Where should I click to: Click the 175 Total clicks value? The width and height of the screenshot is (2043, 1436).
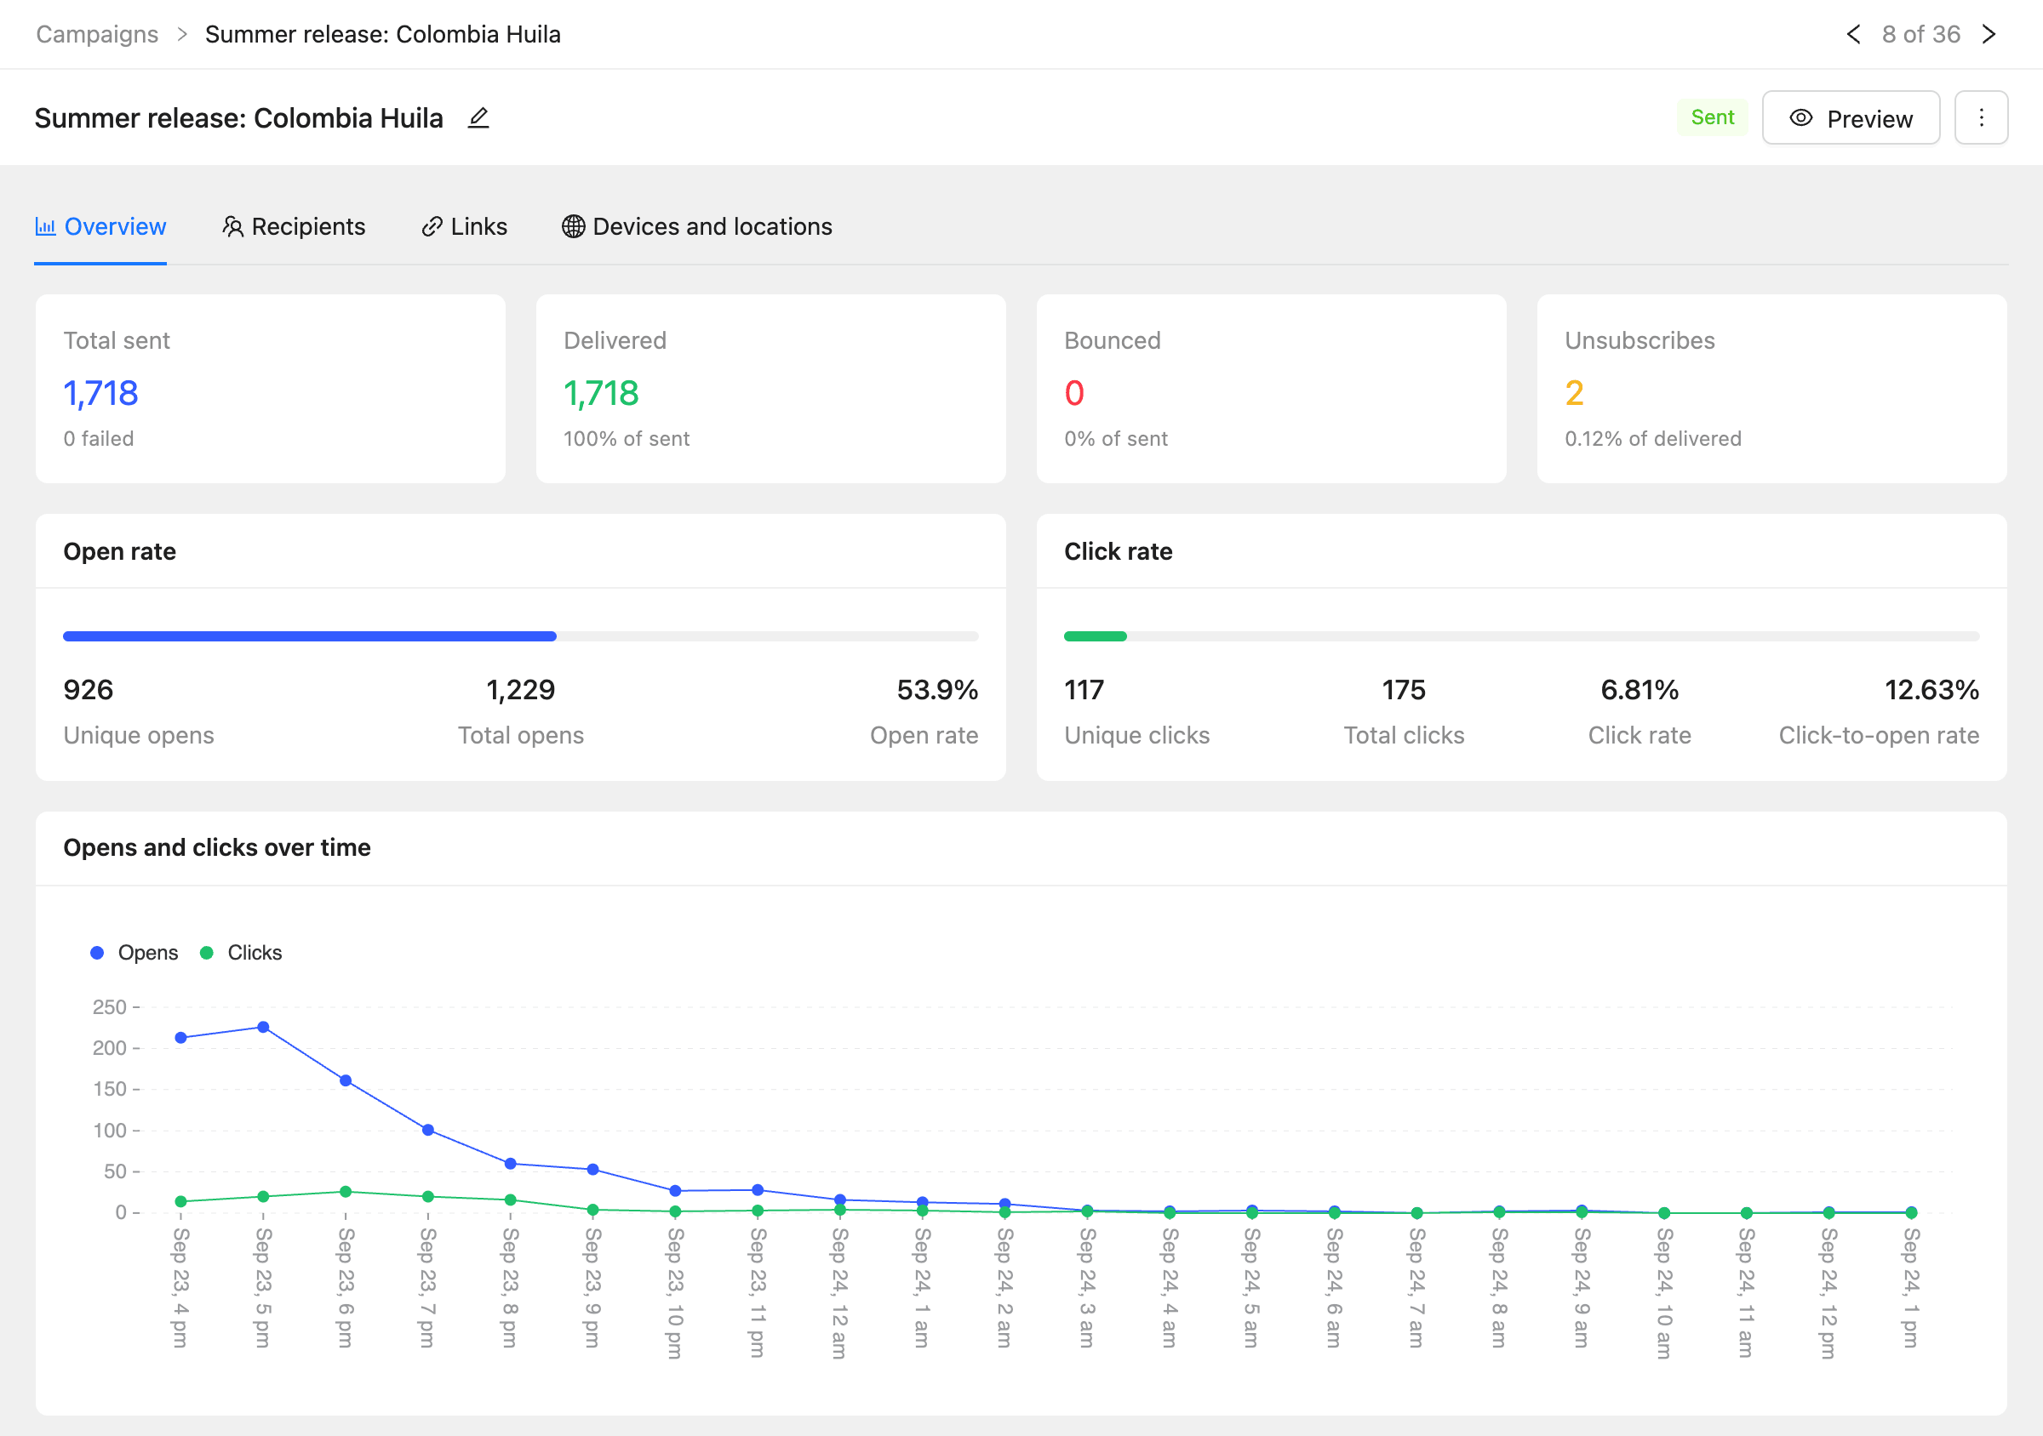1403,690
